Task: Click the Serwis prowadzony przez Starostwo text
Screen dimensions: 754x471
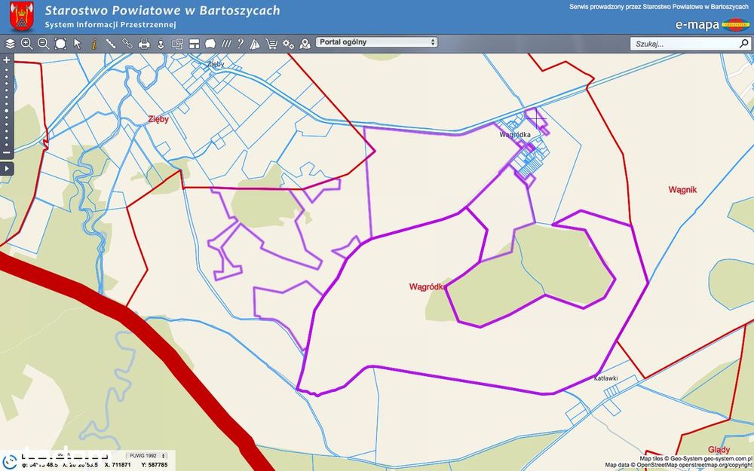Action: [659, 7]
